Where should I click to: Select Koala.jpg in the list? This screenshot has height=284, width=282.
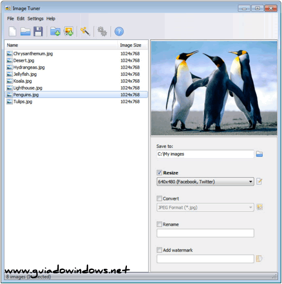[76, 81]
